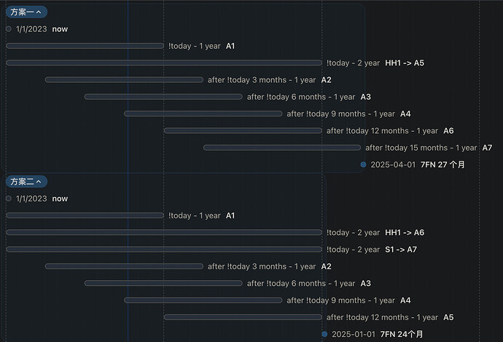Click the S1 -> A7 task bar

164,250
